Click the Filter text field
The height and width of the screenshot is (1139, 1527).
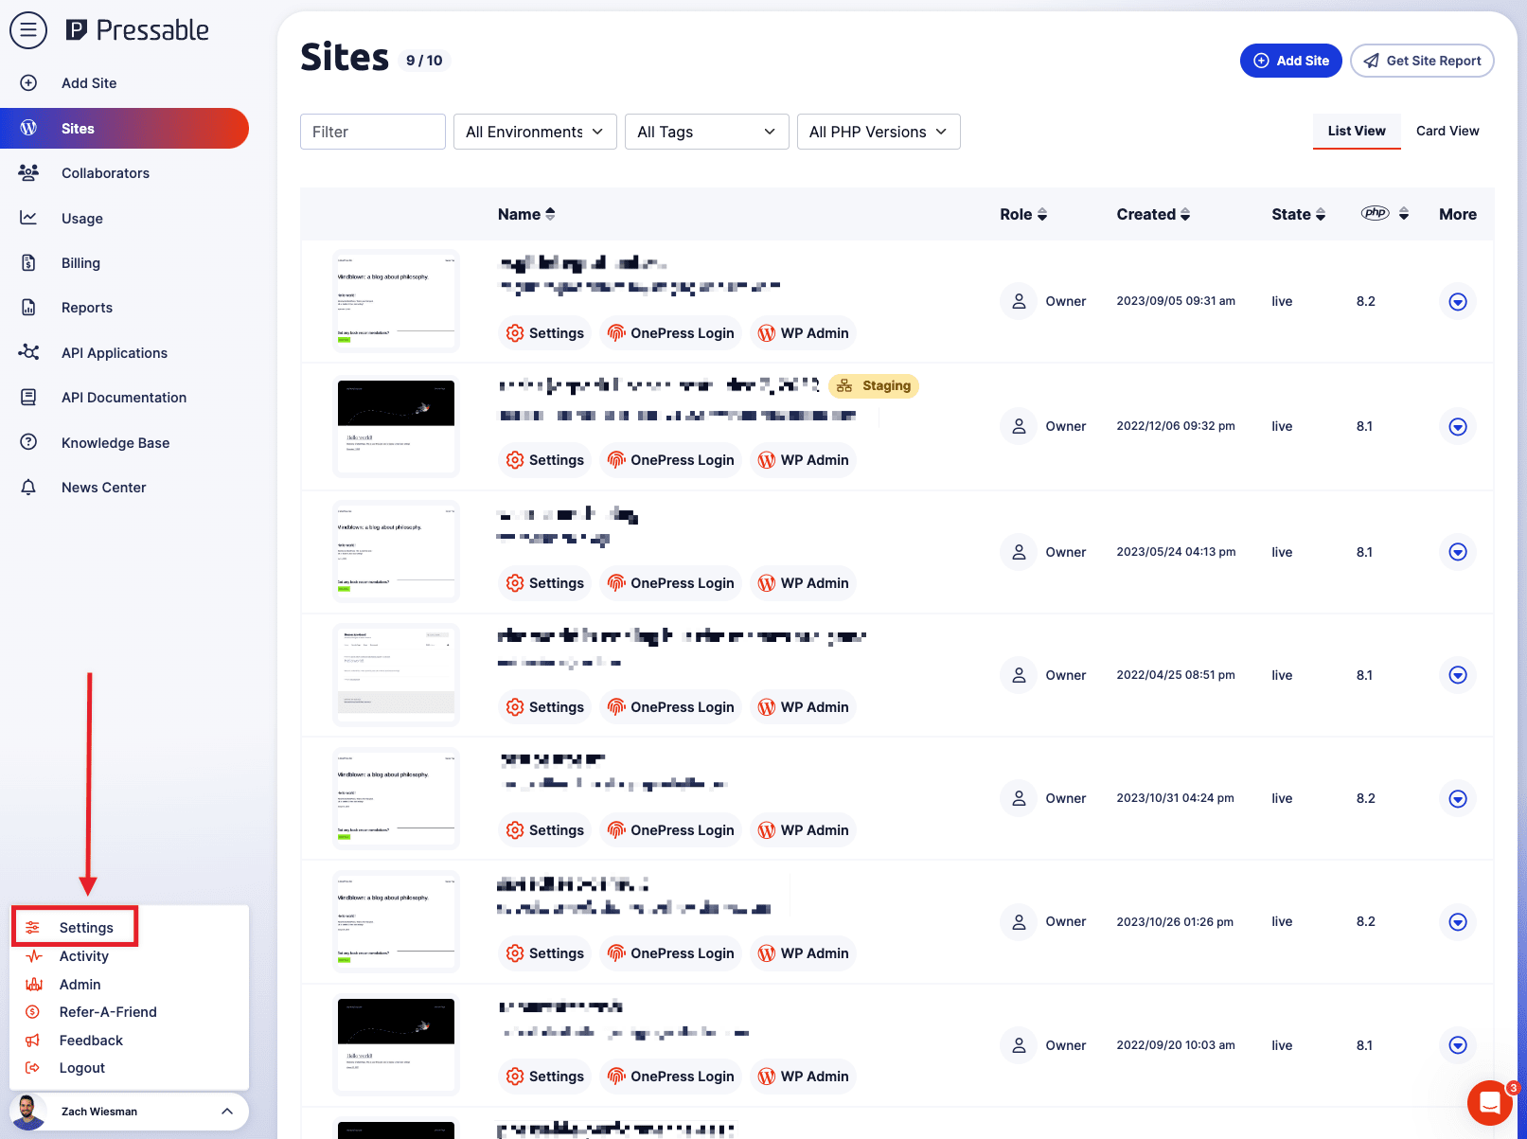(372, 132)
